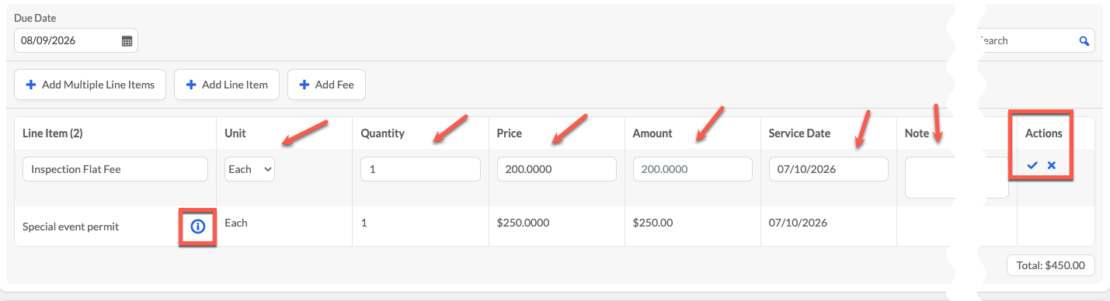Viewport: 1110px width, 301px height.
Task: Click the Add Multiple Line Items button
Action: click(x=90, y=85)
